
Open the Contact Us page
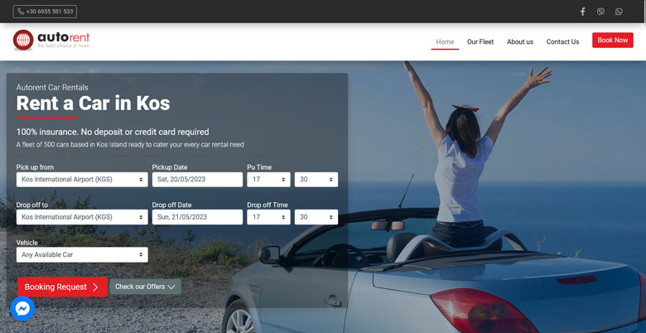[x=563, y=41]
